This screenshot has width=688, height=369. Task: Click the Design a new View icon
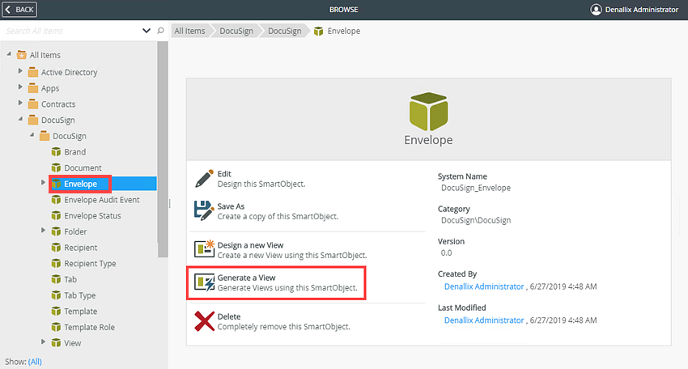(204, 248)
